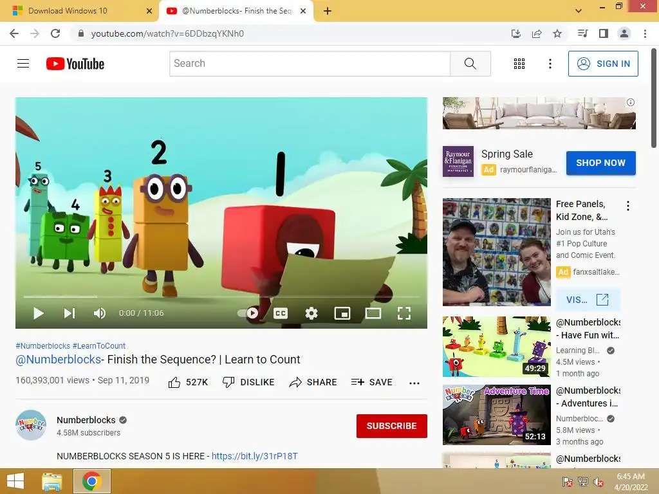
Task: Open the bit.ly link in description
Action: 254,456
